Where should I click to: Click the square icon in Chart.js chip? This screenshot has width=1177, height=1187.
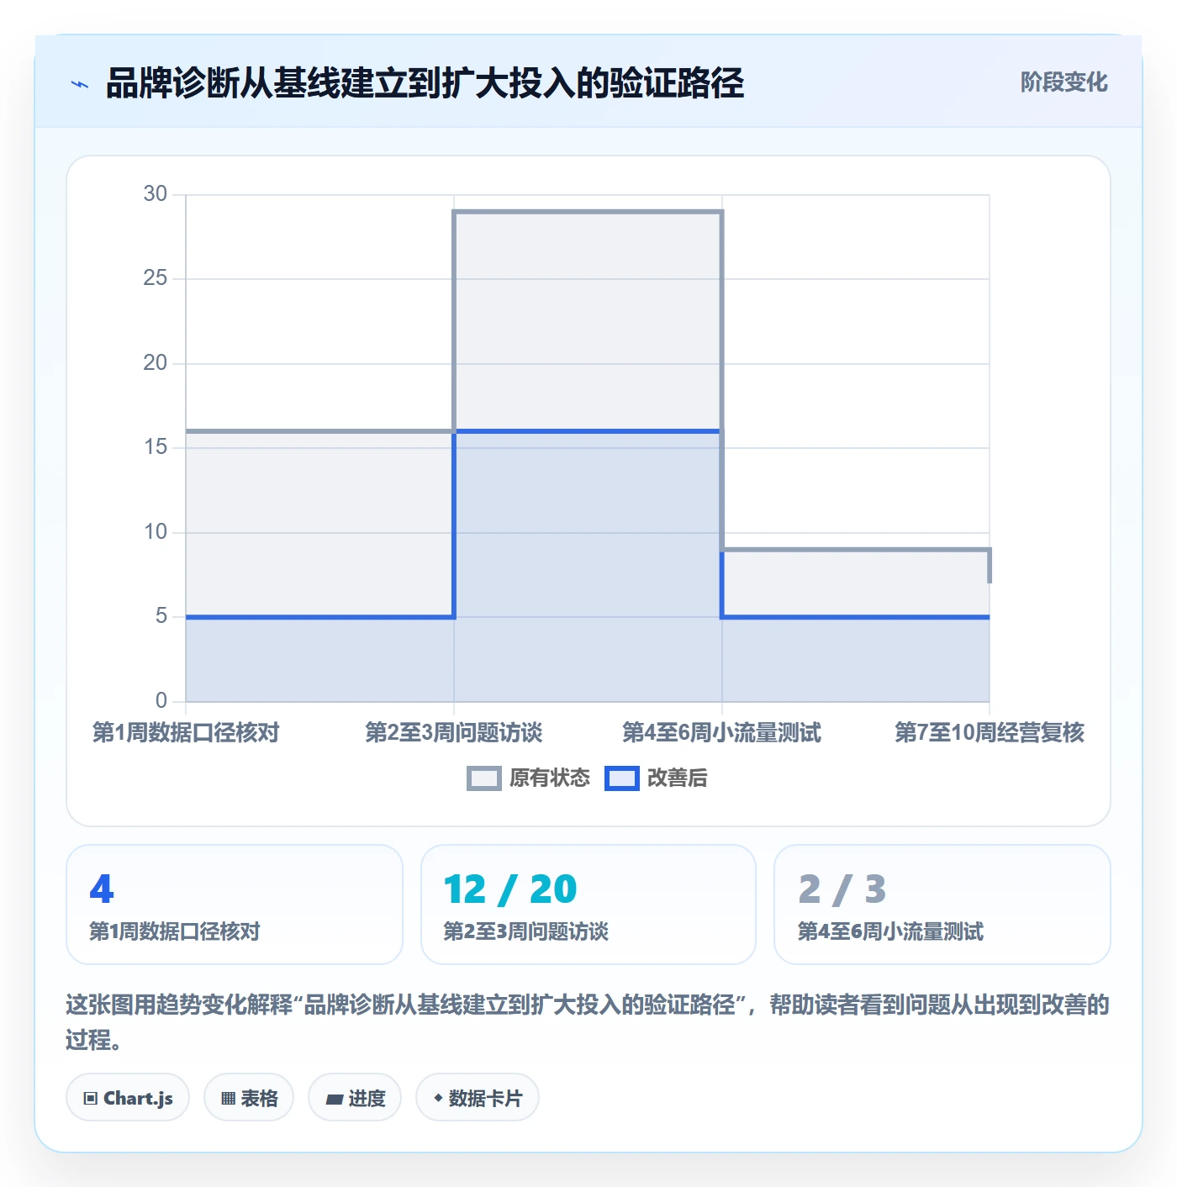point(91,1099)
